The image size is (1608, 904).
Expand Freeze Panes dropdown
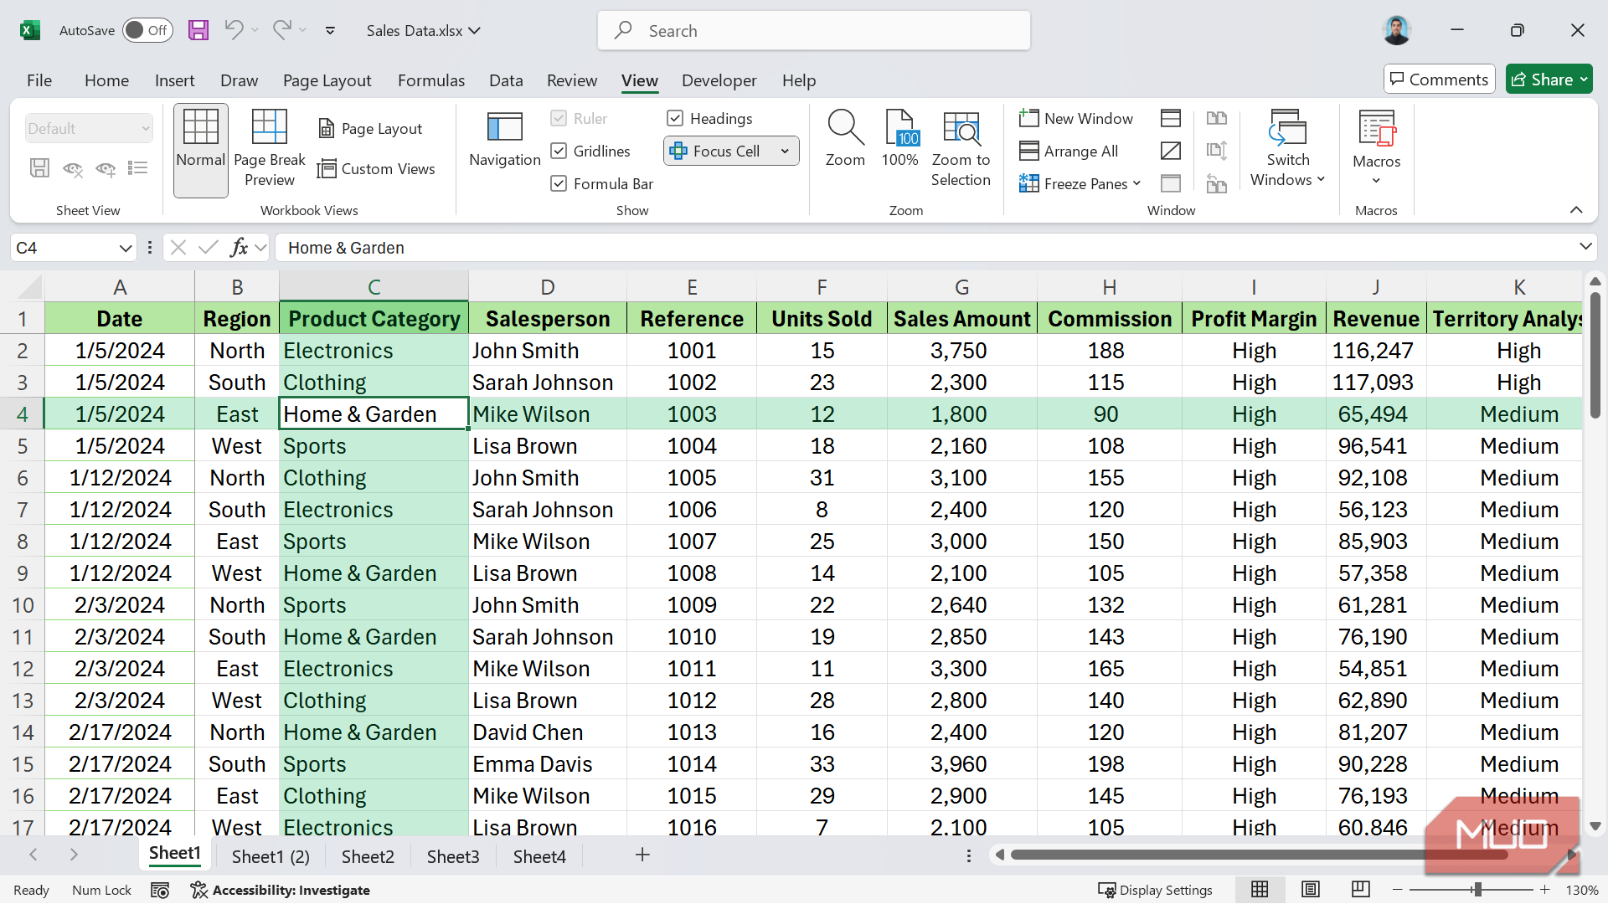point(1136,183)
